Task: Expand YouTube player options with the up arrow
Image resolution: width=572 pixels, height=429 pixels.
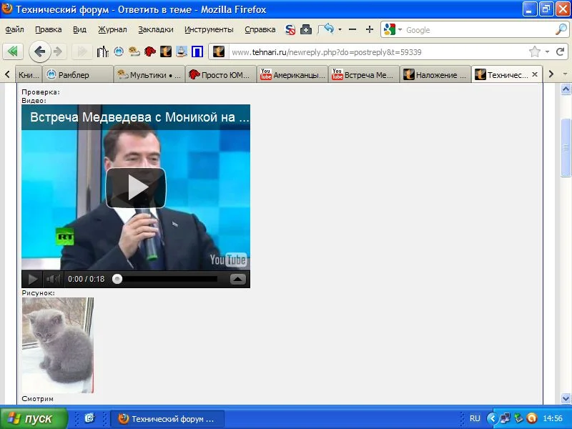Action: (238, 279)
